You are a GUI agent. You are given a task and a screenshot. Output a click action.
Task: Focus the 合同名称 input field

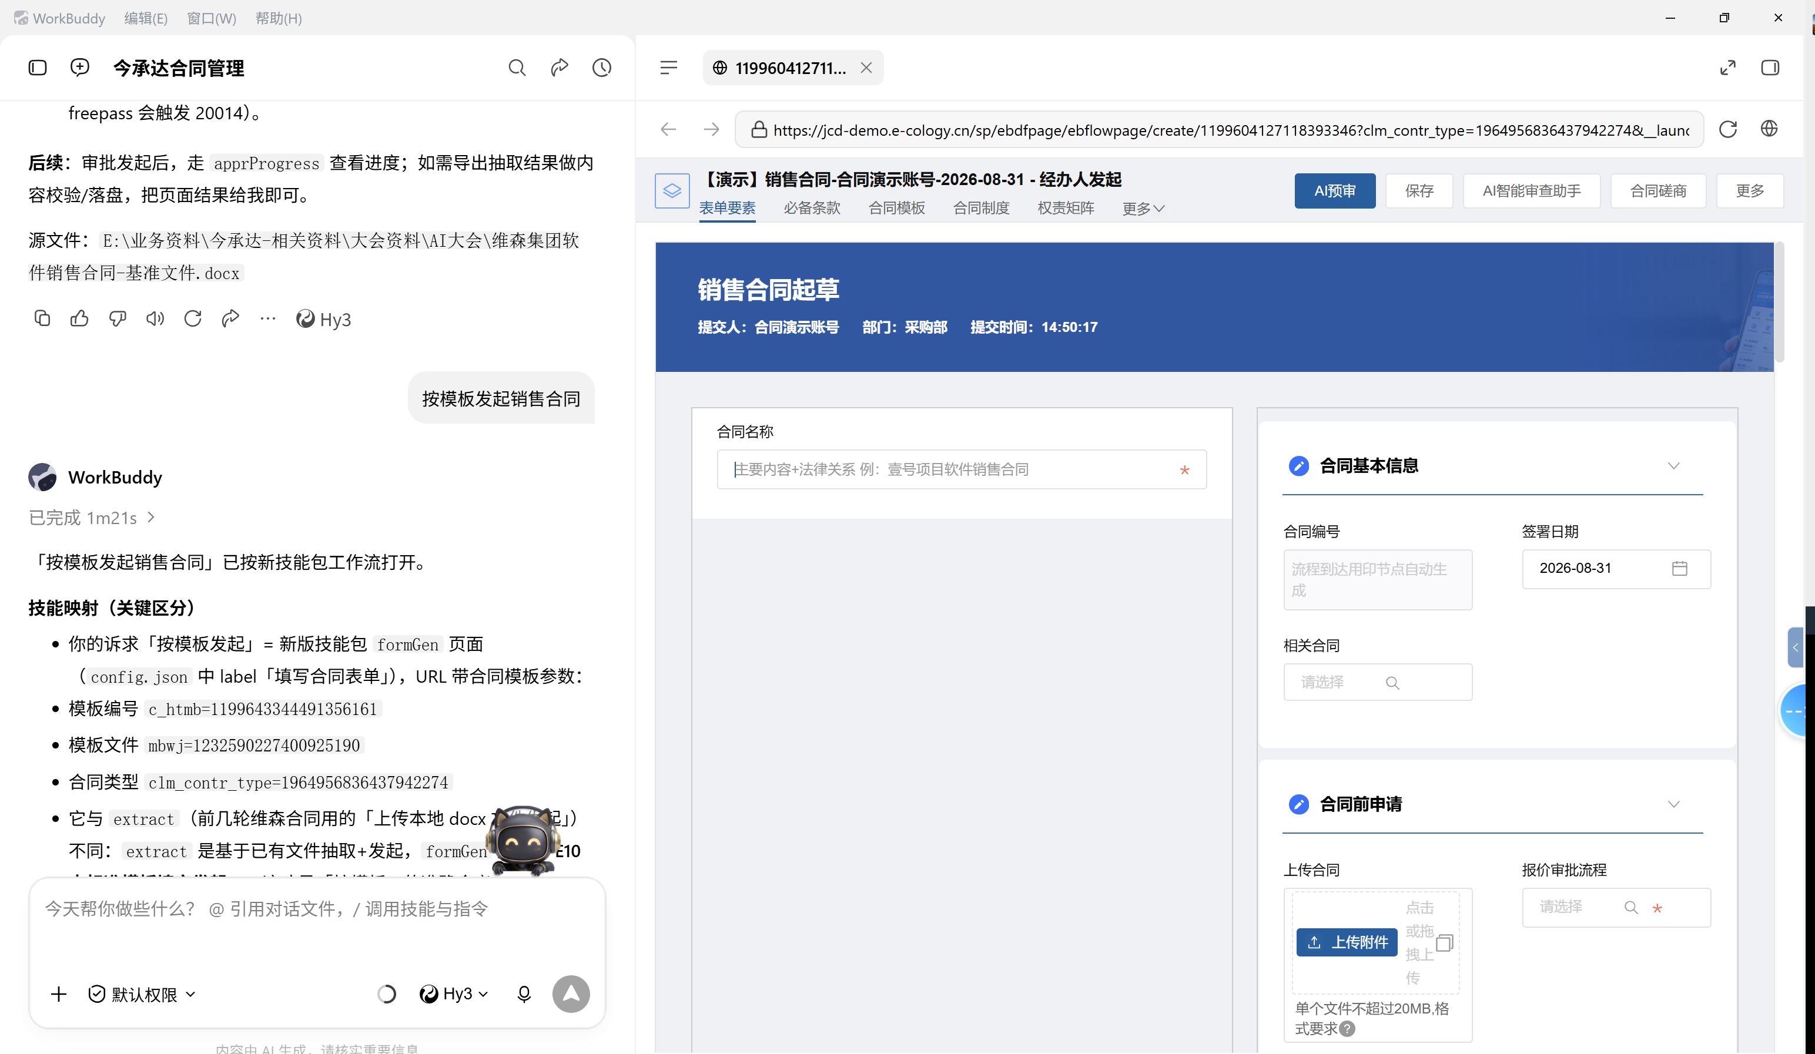tap(962, 469)
